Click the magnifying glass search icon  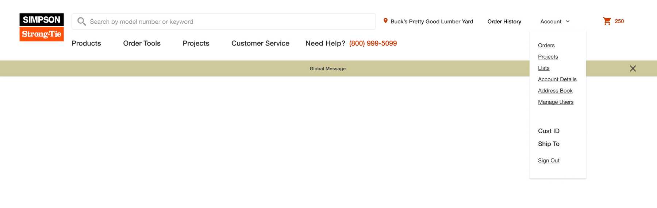[x=82, y=21]
